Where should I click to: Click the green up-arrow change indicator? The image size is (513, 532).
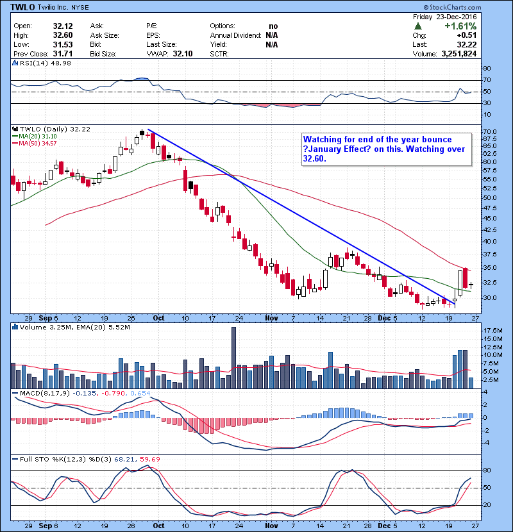click(x=418, y=26)
